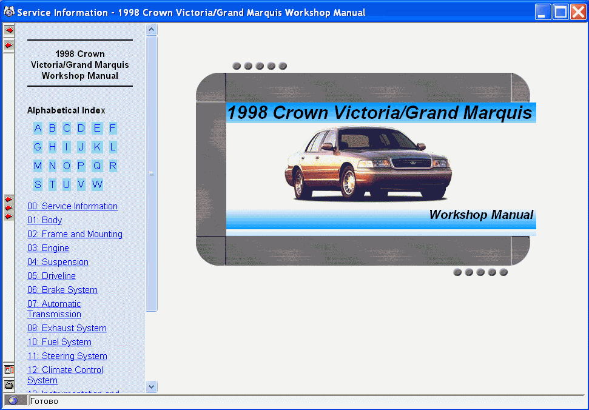This screenshot has width=589, height=410.
Task: Click the topmost red arrow button in the sidebar strip
Action: (8, 30)
